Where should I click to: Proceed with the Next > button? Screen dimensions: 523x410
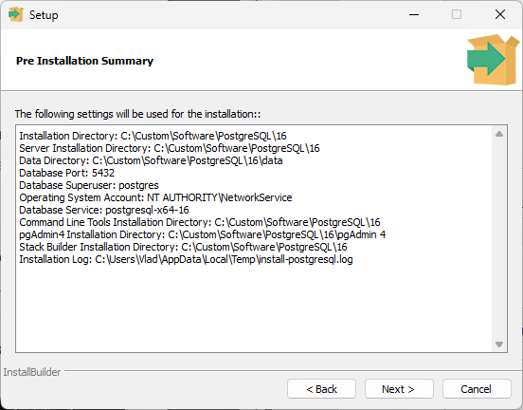pyautogui.click(x=399, y=389)
